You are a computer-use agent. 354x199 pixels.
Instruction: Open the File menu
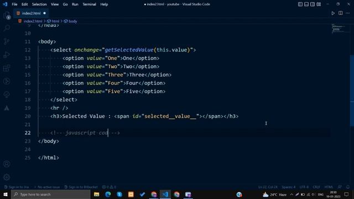(x=14, y=4)
